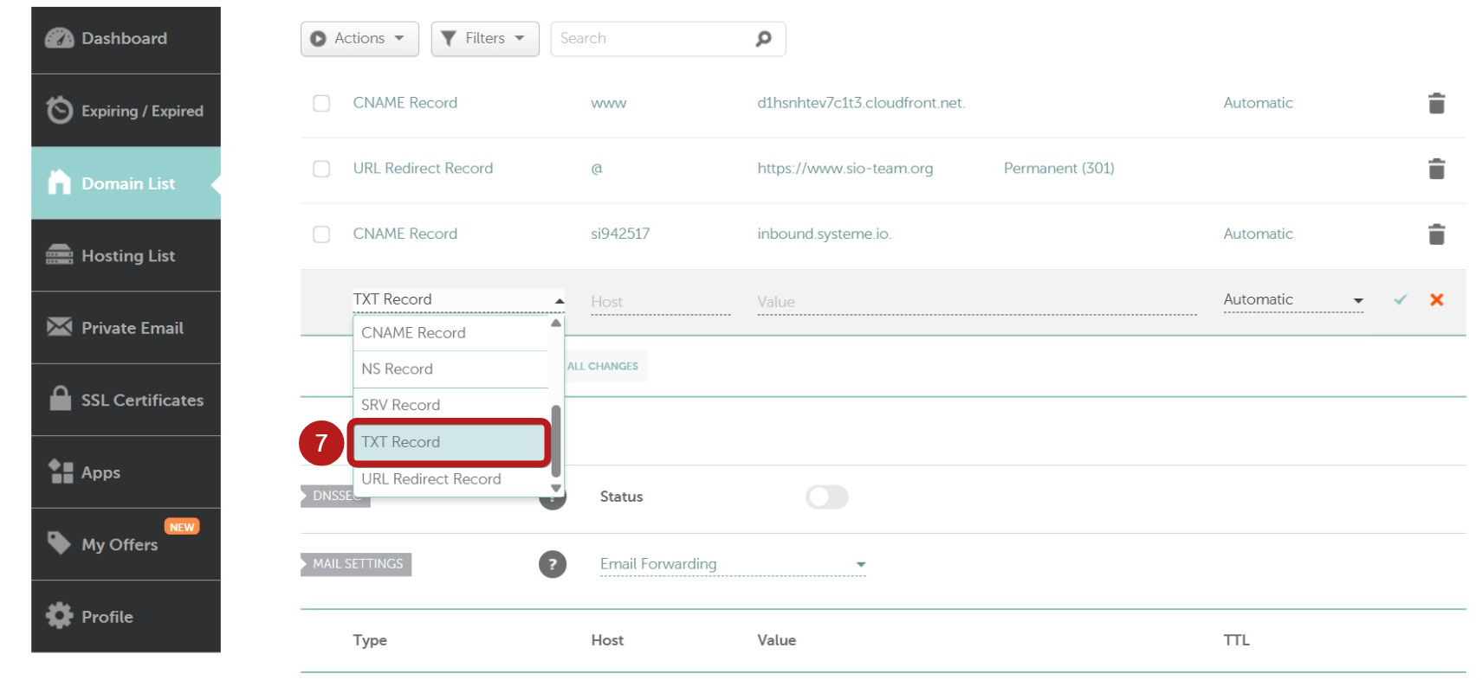Click the Domain List house icon
Screen dimensions: 1482x680
(x=59, y=182)
